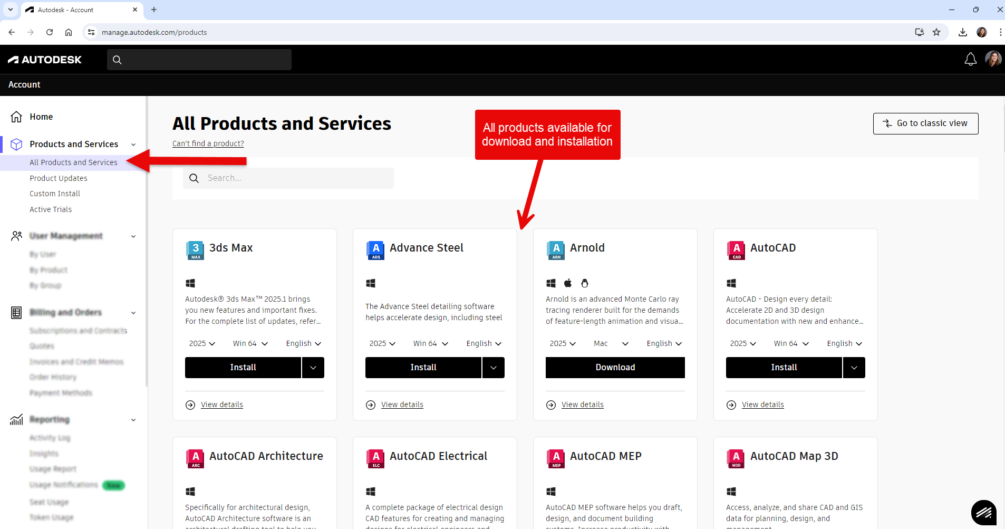Open the AutoCAD Win 64 platform dropdown
The width and height of the screenshot is (1005, 529).
(x=791, y=343)
